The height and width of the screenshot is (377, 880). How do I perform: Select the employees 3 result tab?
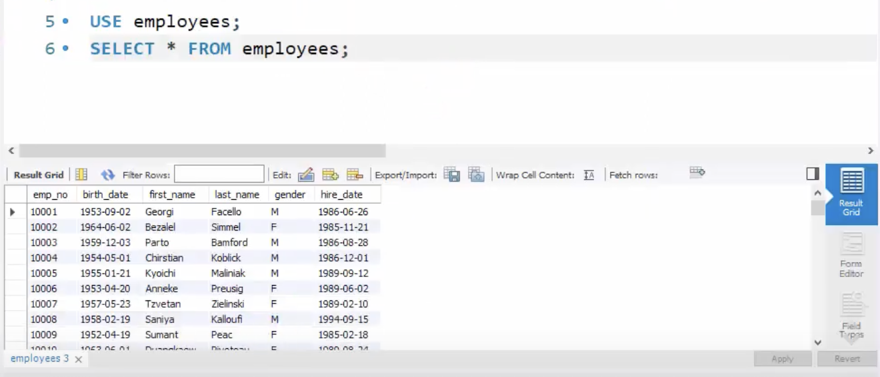click(39, 358)
